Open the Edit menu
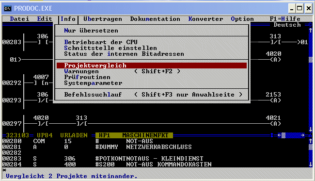 pos(45,19)
